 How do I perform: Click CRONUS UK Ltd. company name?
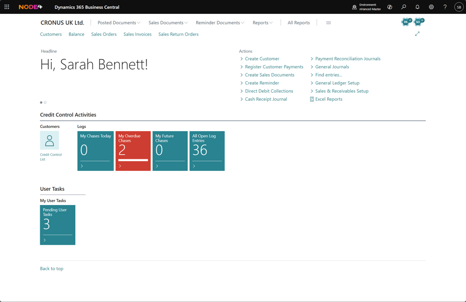[x=62, y=23]
